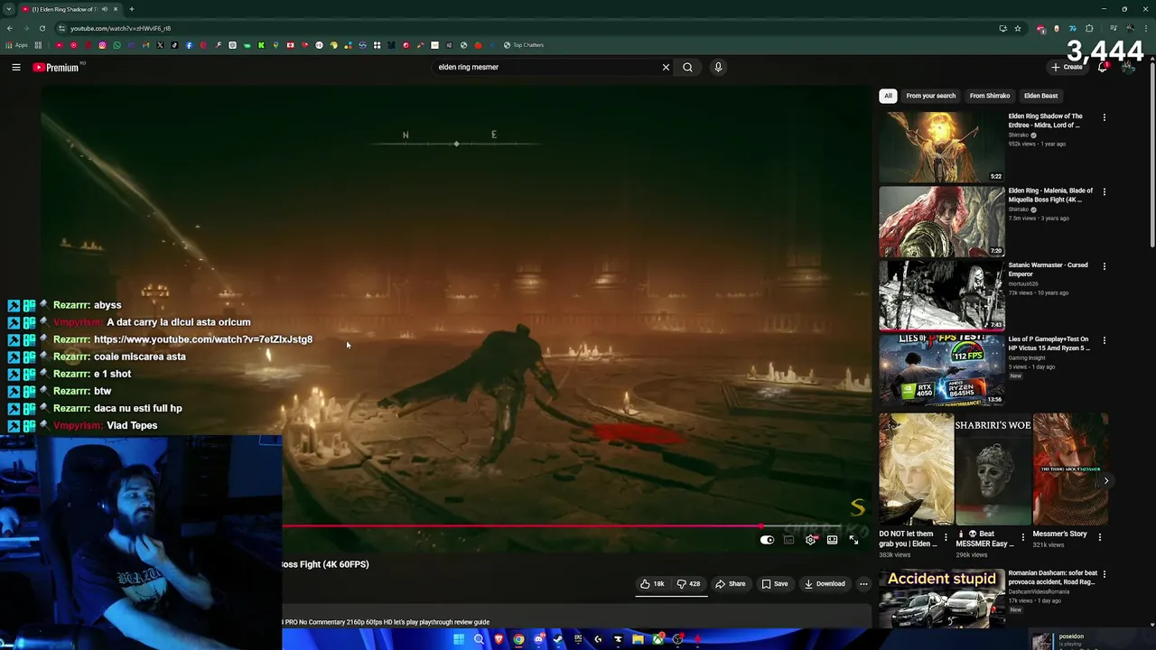
Task: Open the YouTube hamburger guide menu
Action: point(16,67)
